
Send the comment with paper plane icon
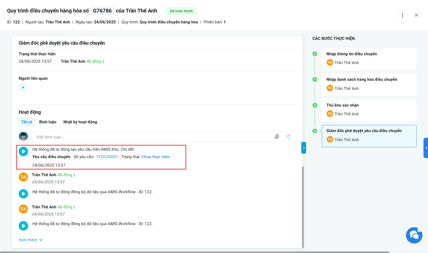[x=288, y=137]
